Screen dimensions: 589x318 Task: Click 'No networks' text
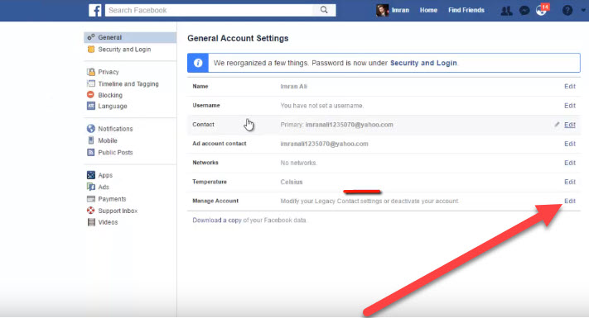(298, 163)
